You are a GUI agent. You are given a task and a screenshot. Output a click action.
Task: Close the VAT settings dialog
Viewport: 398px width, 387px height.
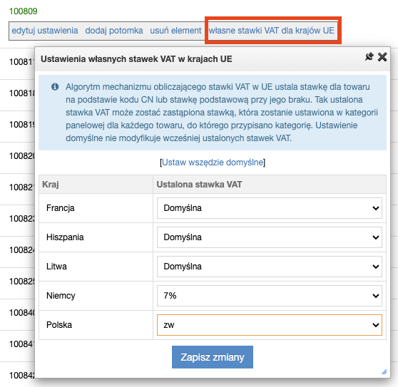click(382, 57)
